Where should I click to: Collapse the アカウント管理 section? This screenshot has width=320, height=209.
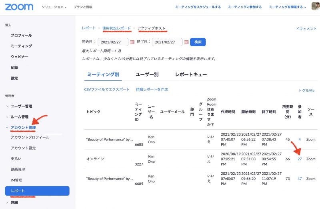click(x=23, y=128)
